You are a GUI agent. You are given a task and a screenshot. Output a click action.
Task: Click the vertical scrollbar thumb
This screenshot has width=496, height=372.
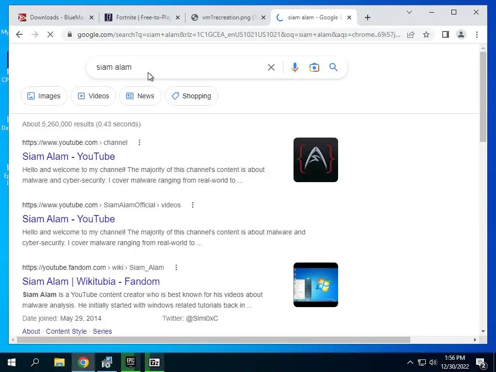point(483,97)
